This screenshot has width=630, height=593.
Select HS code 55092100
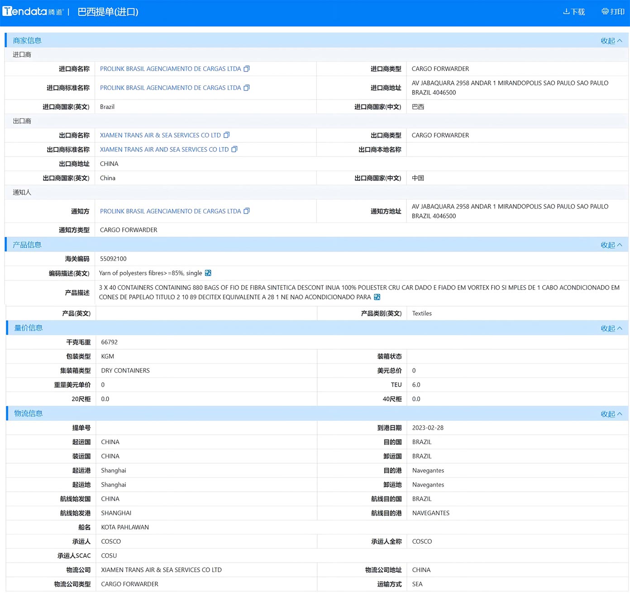point(113,259)
